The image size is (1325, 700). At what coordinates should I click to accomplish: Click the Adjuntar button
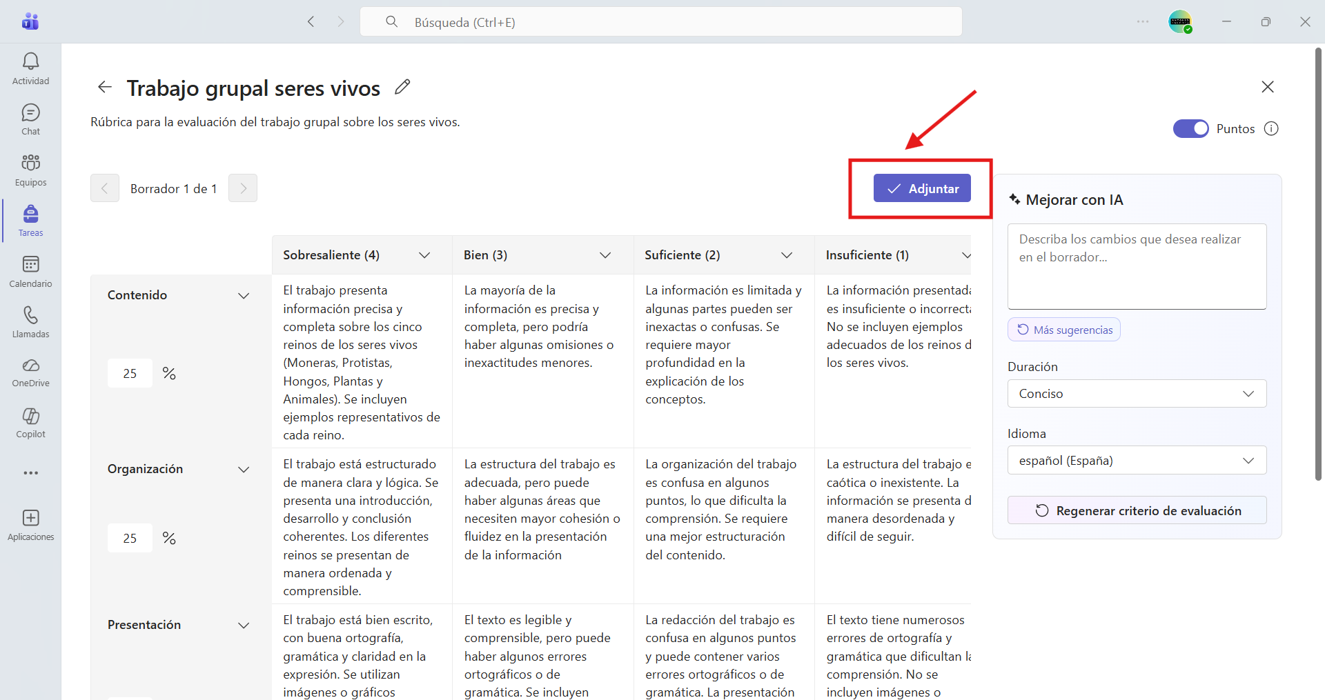[x=922, y=188]
